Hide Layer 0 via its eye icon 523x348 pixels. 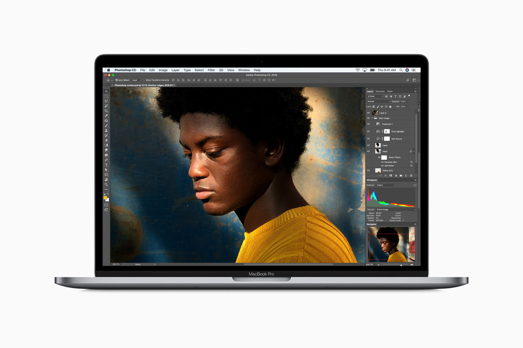(368, 113)
